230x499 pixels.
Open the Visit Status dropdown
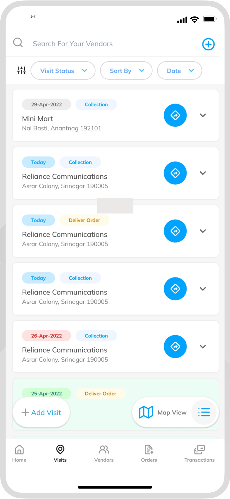pyautogui.click(x=63, y=71)
